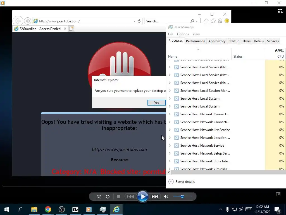This screenshot has width=286, height=215.
Task: Open the touch keyboard tray icon
Action: 249,209
